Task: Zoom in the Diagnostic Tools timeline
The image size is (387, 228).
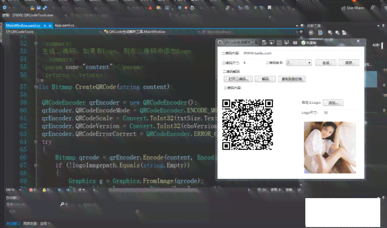Action: pos(330,33)
